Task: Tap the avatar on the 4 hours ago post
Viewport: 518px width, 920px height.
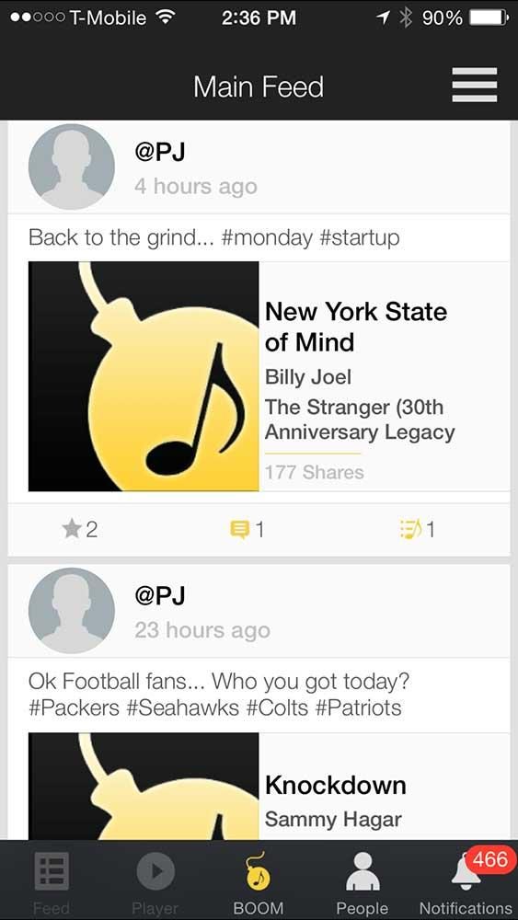Action: [72, 167]
